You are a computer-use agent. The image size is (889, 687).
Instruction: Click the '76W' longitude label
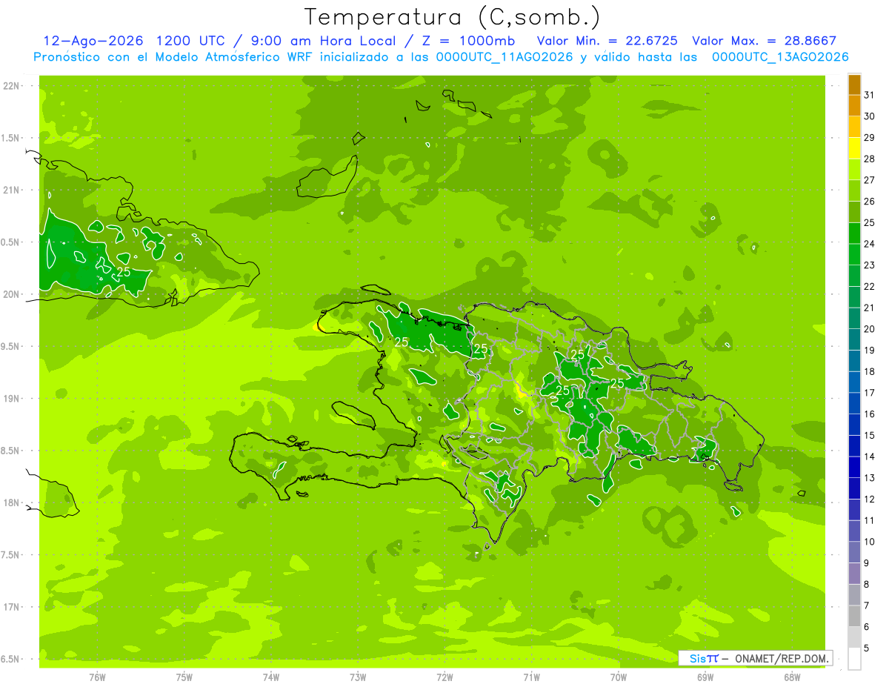point(97,677)
